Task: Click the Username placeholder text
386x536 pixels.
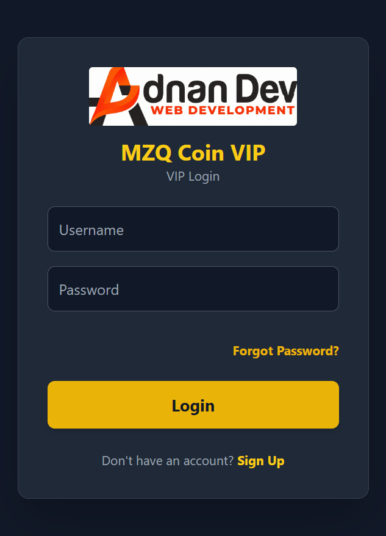Action: 91,230
